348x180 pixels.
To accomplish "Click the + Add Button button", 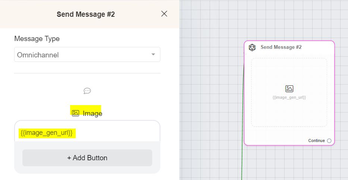I will tap(87, 158).
